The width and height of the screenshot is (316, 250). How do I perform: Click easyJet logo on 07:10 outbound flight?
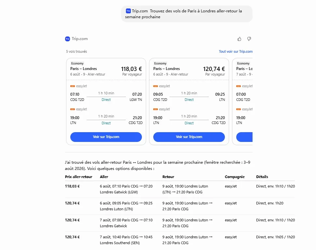pos(73,86)
